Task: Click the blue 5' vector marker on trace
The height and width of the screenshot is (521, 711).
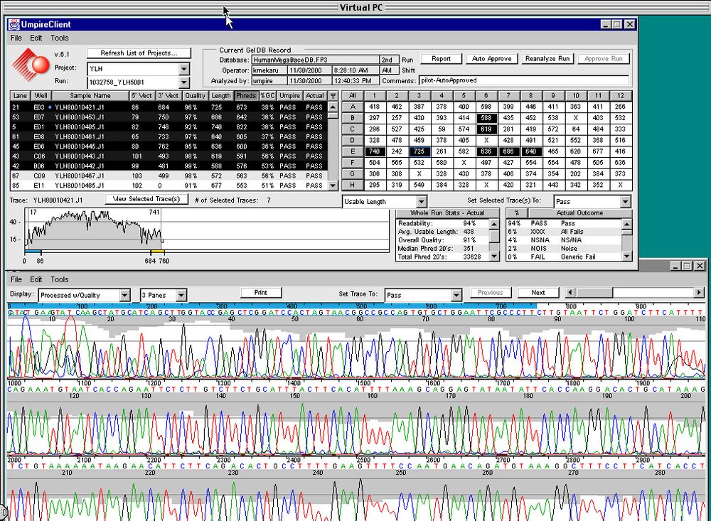Action: click(x=33, y=252)
